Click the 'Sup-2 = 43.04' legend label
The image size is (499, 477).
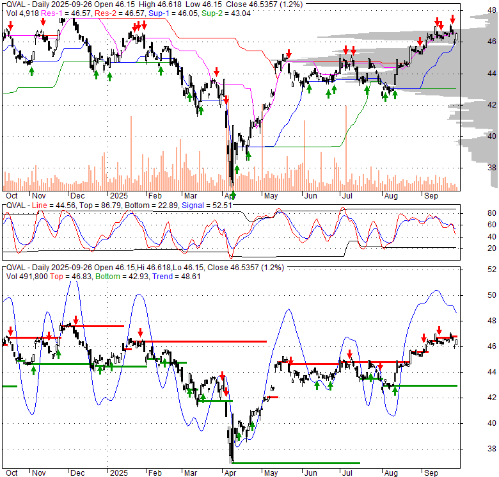(x=226, y=13)
